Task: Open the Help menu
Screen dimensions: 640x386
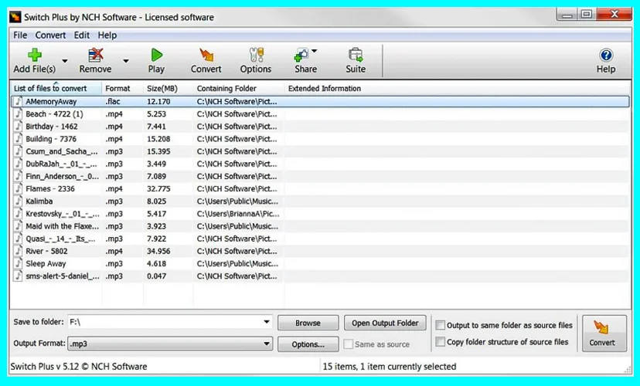Action: [x=107, y=35]
